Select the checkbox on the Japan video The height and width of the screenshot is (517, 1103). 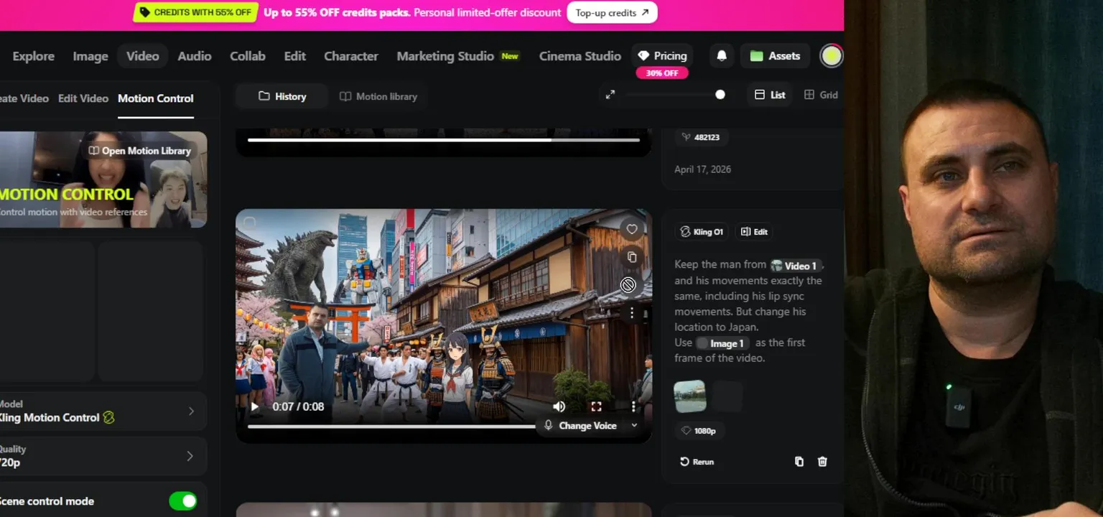249,223
